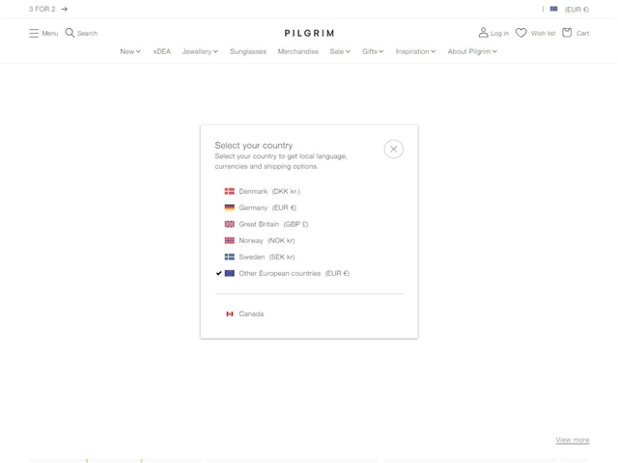
Task: Click the Search magnifier icon
Action: click(x=70, y=33)
